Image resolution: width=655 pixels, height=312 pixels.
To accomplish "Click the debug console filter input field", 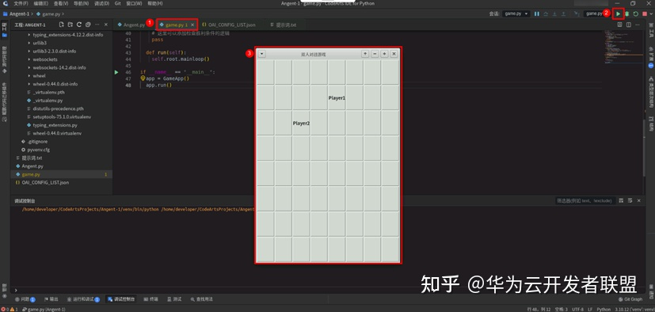I will tap(585, 201).
